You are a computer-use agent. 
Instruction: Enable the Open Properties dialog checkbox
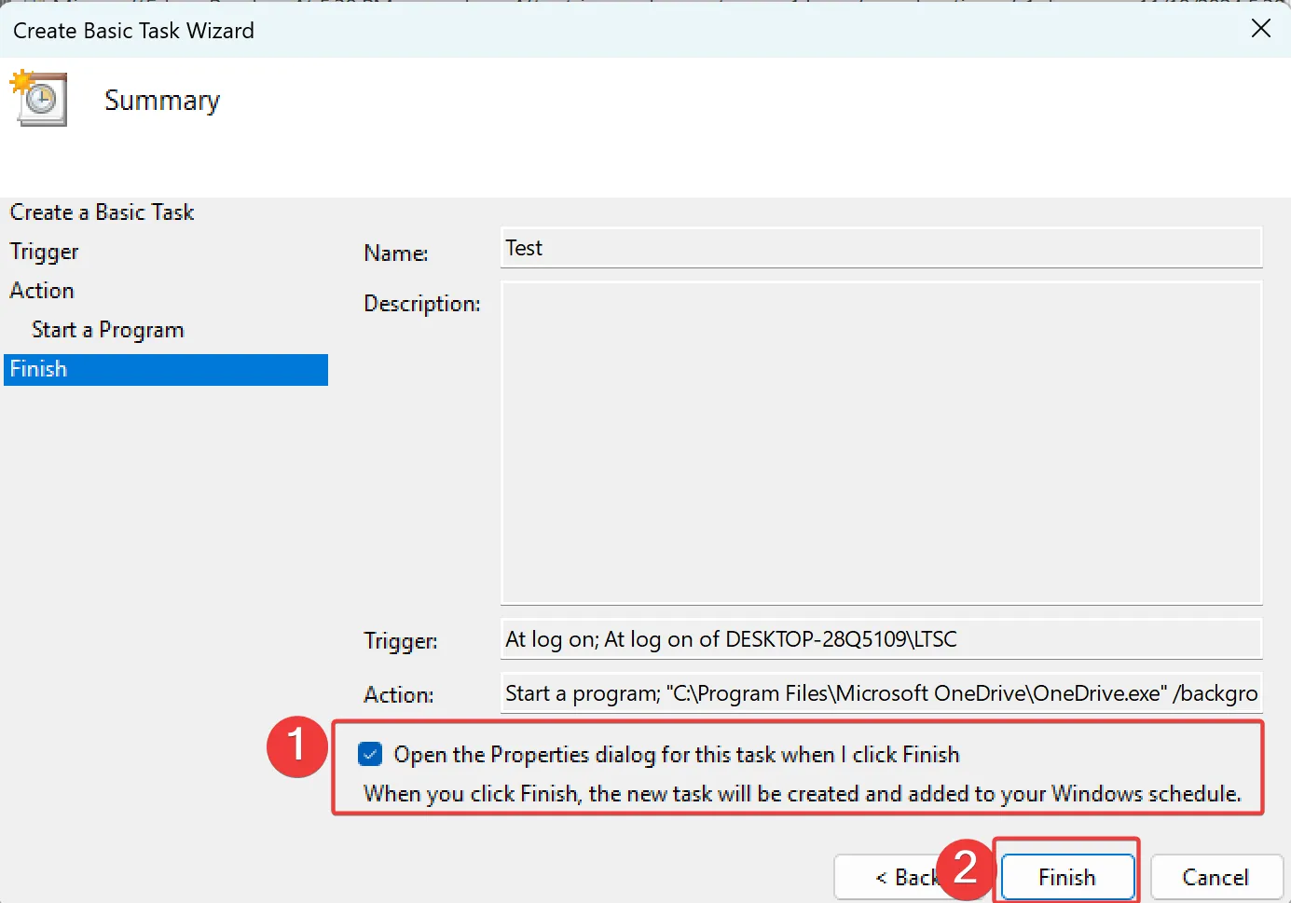369,753
